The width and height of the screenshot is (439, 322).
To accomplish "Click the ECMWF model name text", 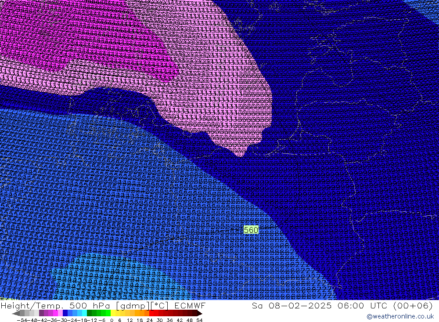I will [x=190, y=305].
